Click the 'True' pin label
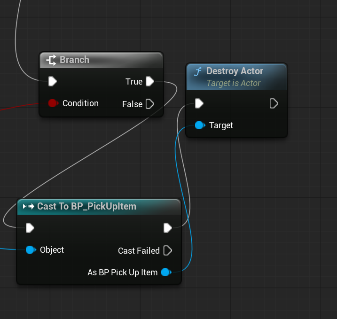This screenshot has width=337, height=319. (x=134, y=82)
